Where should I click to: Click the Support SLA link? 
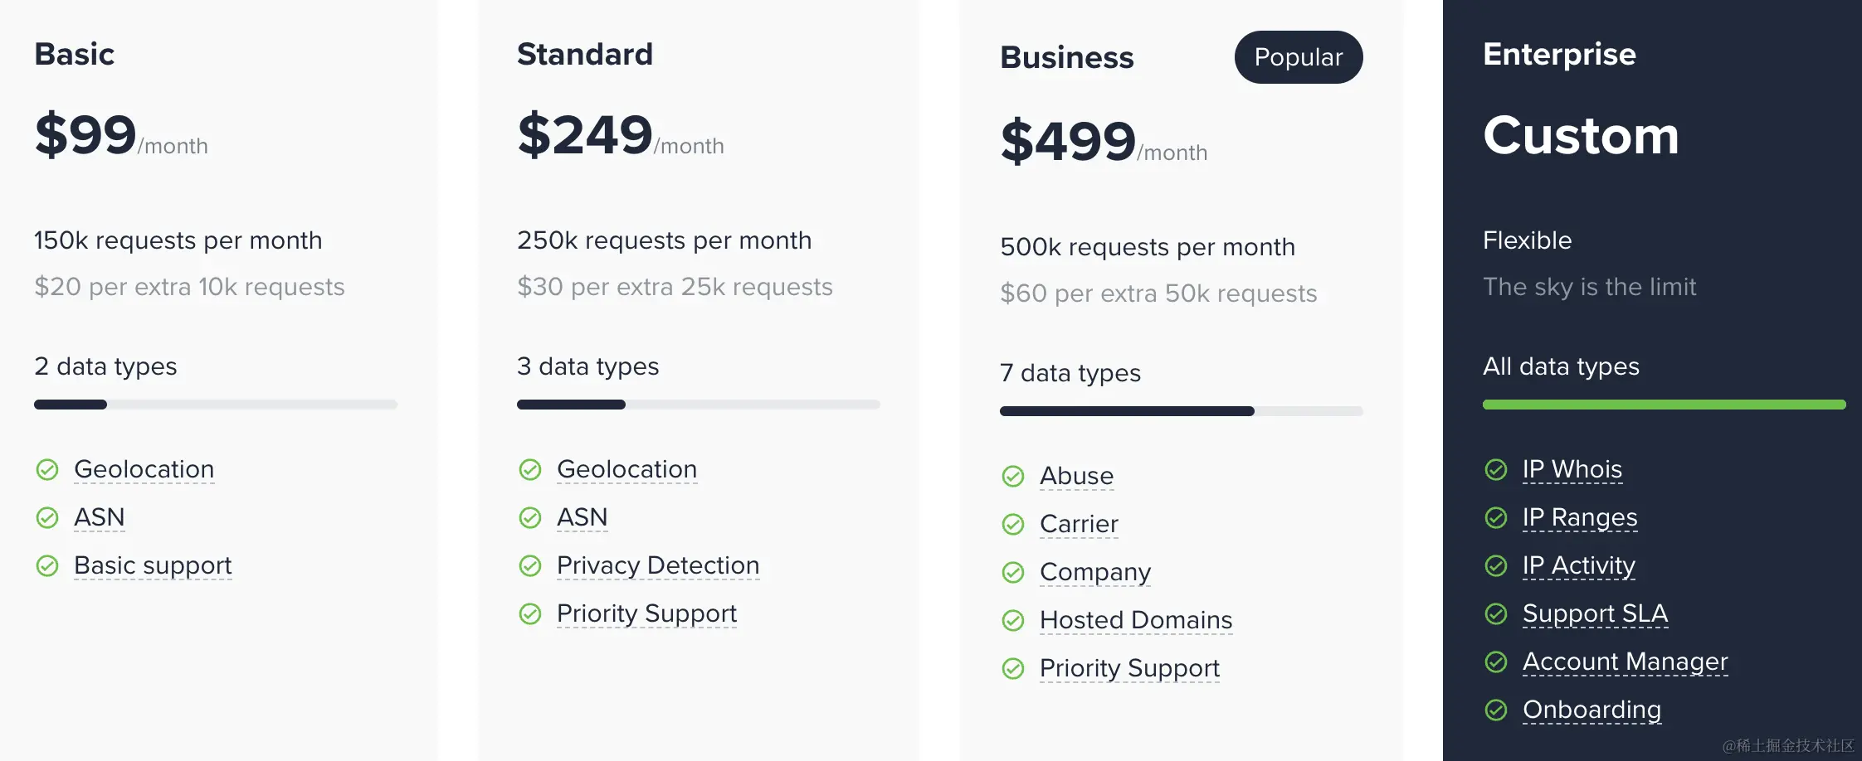(x=1594, y=613)
